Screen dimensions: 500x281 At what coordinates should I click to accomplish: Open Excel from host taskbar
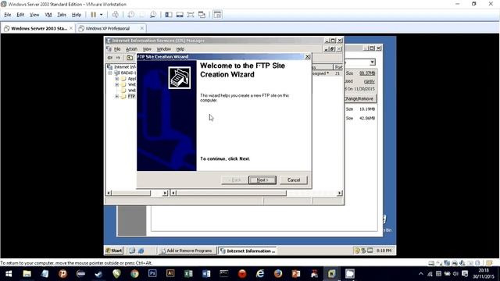click(188, 274)
